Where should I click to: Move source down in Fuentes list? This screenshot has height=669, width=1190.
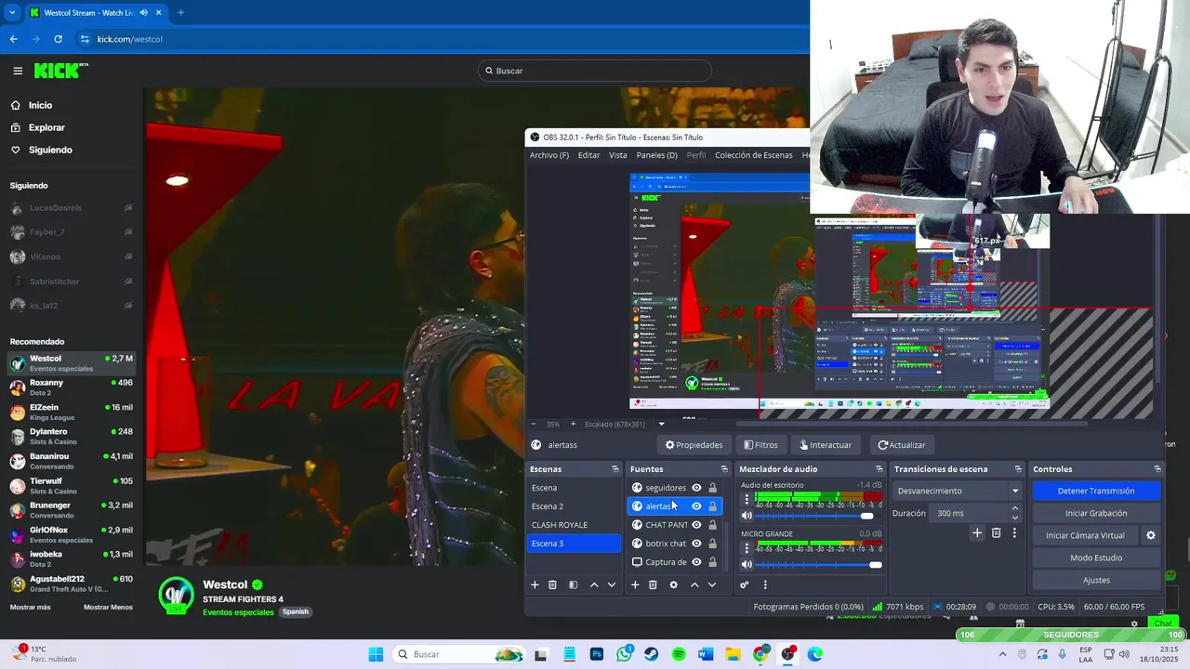click(711, 584)
